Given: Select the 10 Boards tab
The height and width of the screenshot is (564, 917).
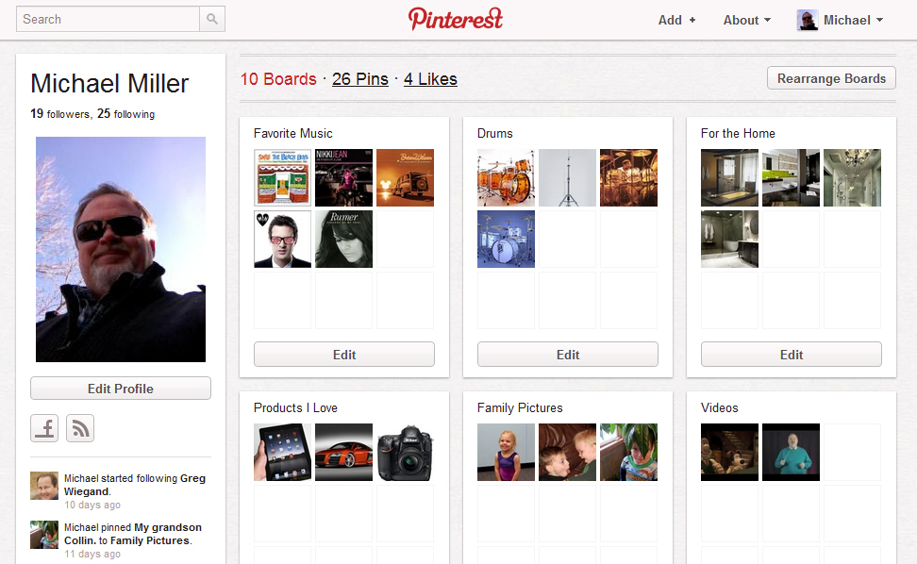Looking at the screenshot, I should pos(278,79).
